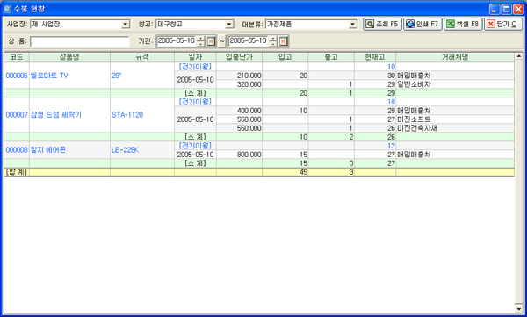The height and width of the screenshot is (317, 527).
Task: Expand the 창고 warehouse dropdown
Action: coord(229,25)
